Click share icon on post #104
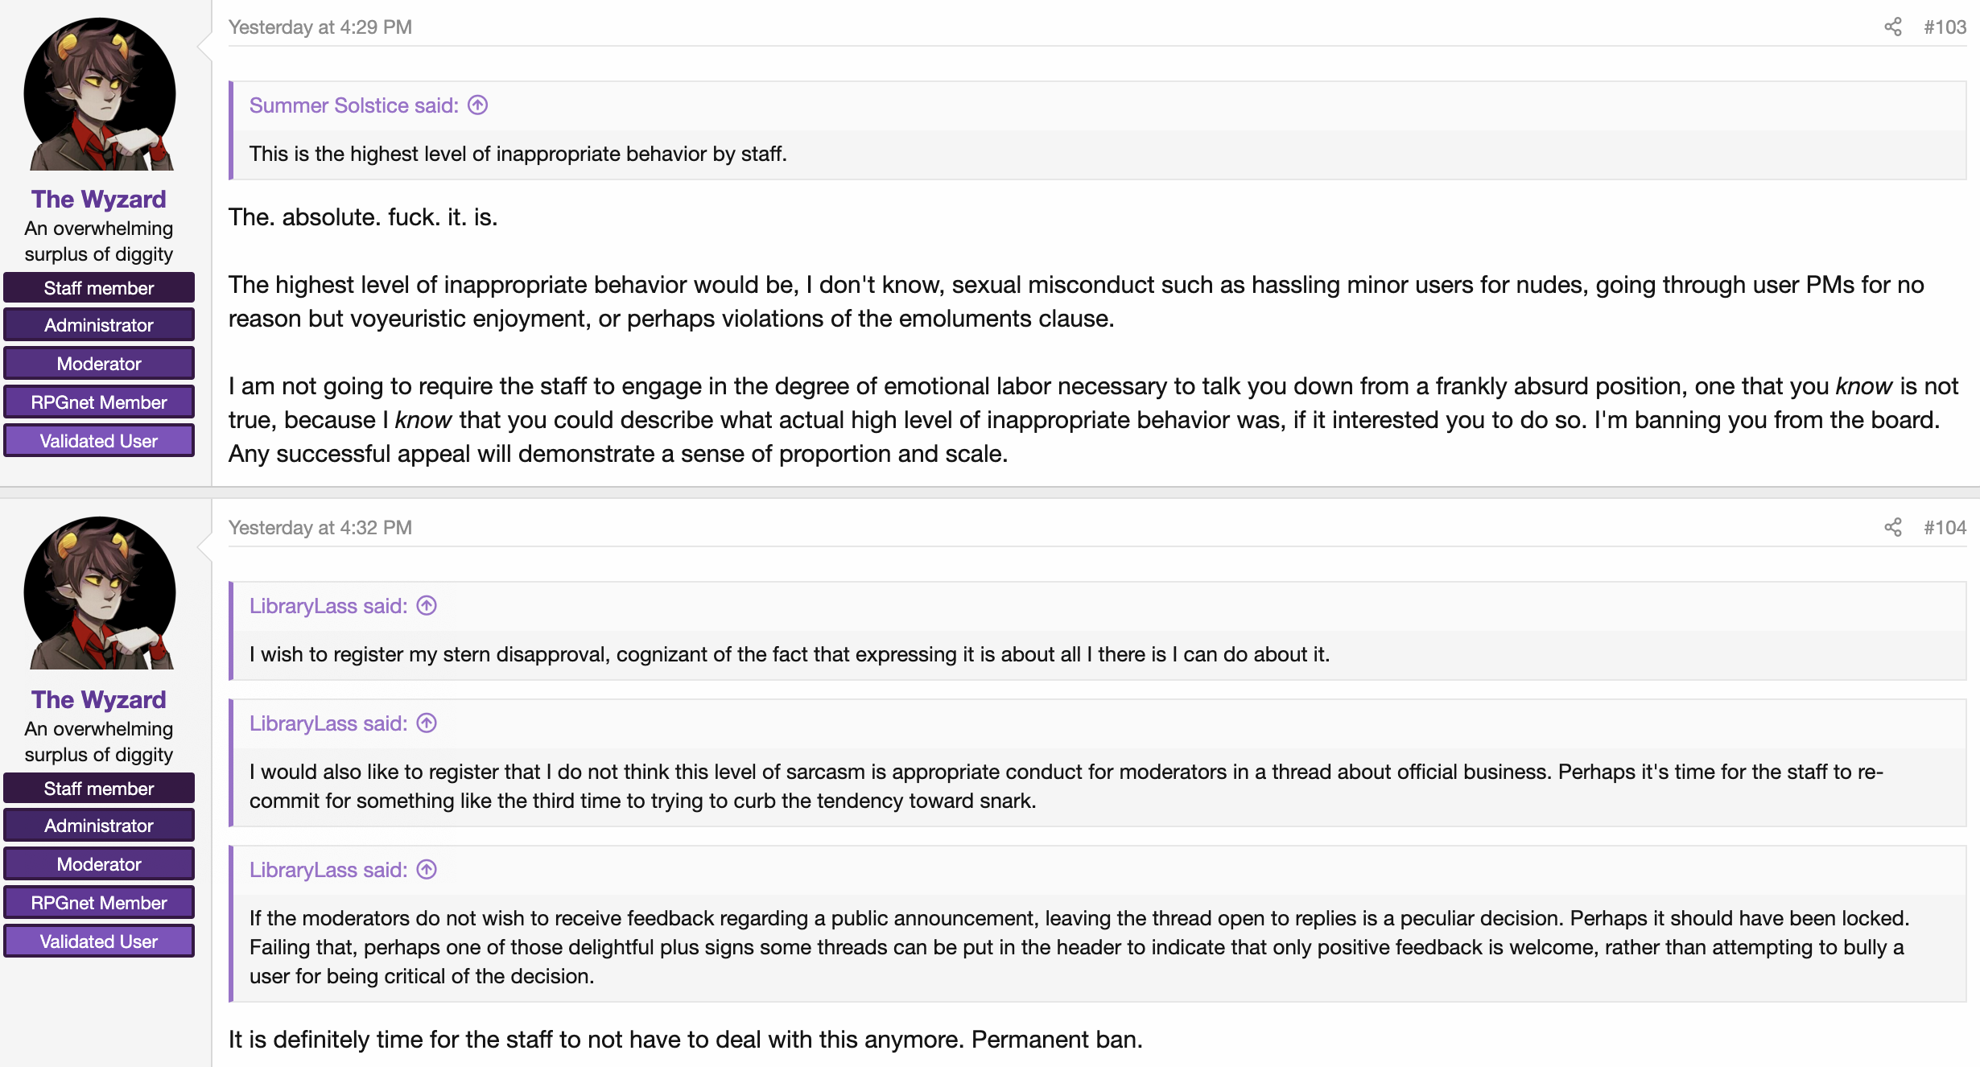The width and height of the screenshot is (1980, 1067). (1892, 528)
